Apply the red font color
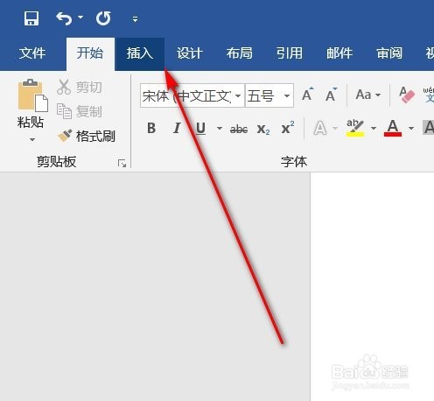The height and width of the screenshot is (401, 434). pos(393,128)
